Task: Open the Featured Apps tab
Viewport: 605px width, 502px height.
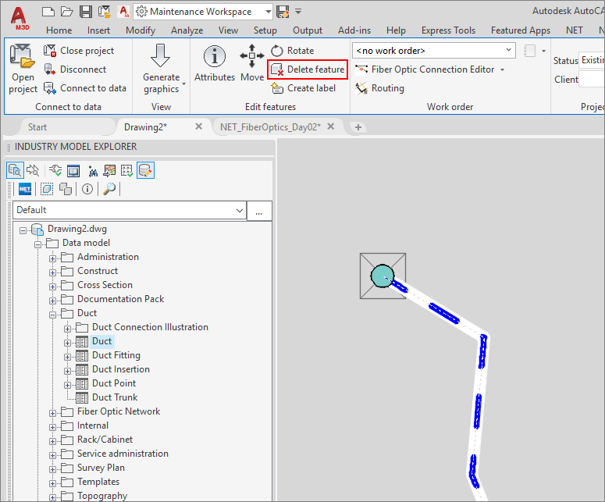Action: [521, 30]
